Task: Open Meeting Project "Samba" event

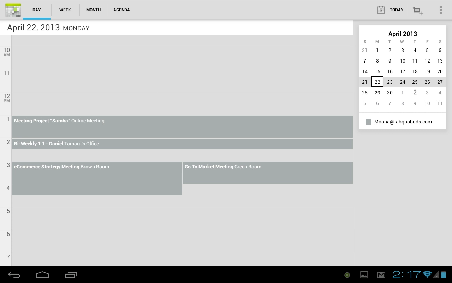Action: point(182,127)
